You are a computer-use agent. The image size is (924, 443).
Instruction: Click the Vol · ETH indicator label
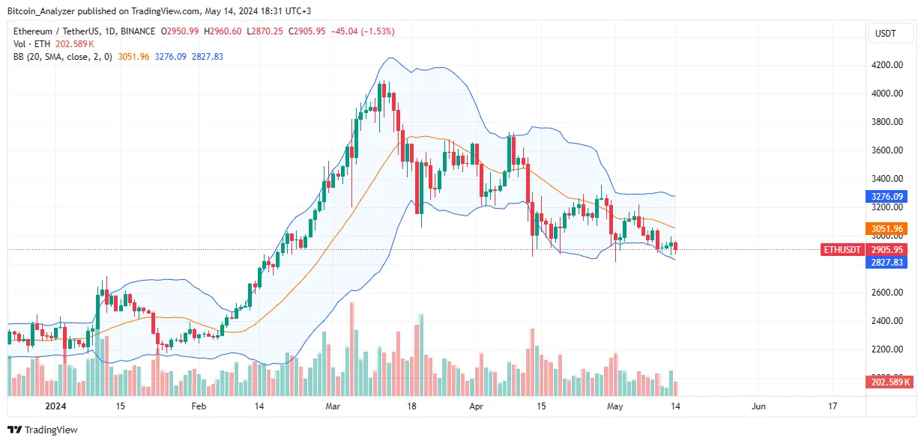[x=31, y=44]
